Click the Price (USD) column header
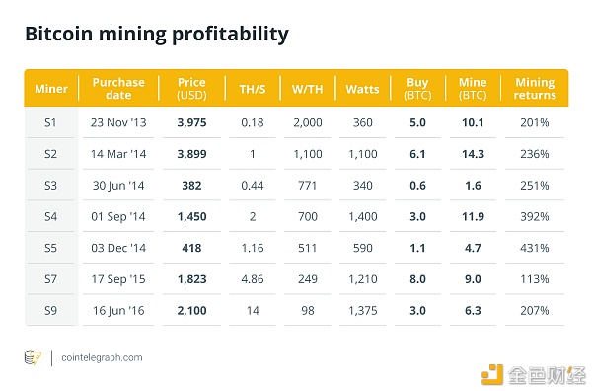The height and width of the screenshot is (391, 592). click(x=191, y=89)
